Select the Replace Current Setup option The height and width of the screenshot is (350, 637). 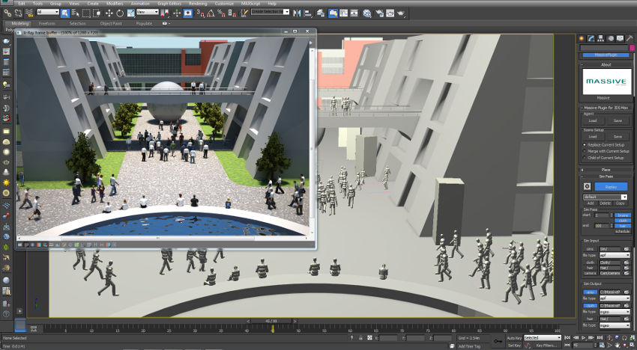[585, 144]
